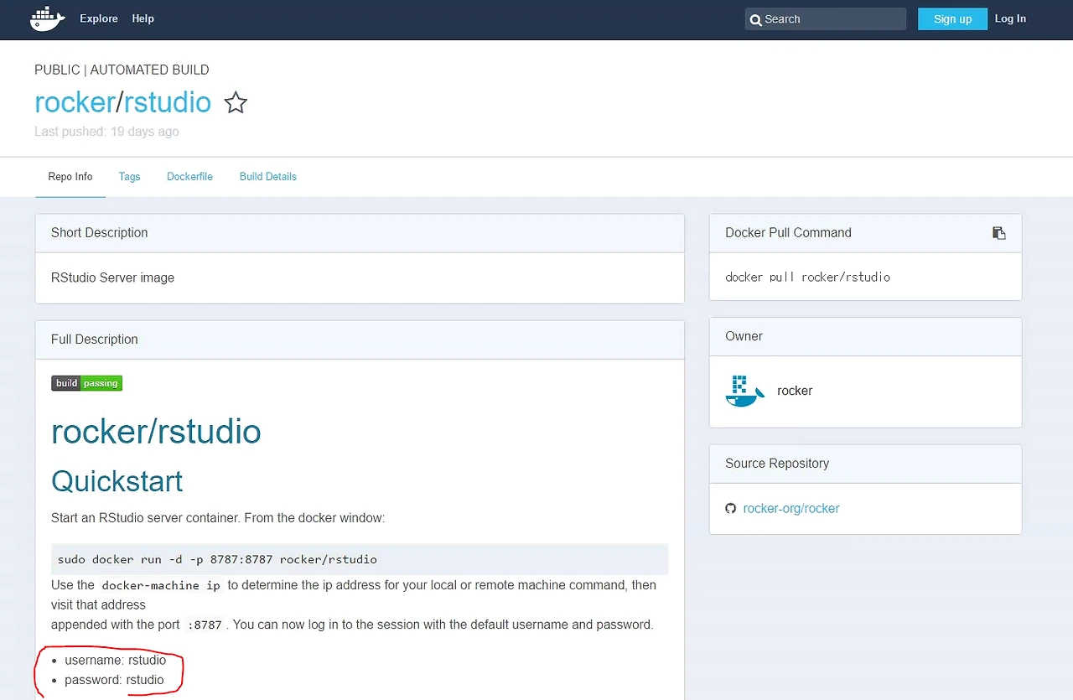1073x700 pixels.
Task: Click the GitHub icon beside rocker-org/rocker
Action: [731, 508]
